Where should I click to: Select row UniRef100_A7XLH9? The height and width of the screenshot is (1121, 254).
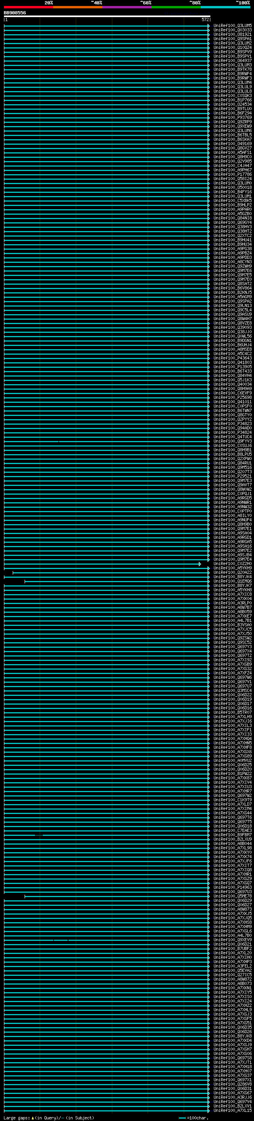pos(233,717)
